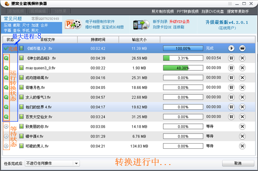Select the 碟中谍4.flv row name
Image resolution: width=258 pixels, height=171 pixels.
click(x=34, y=136)
